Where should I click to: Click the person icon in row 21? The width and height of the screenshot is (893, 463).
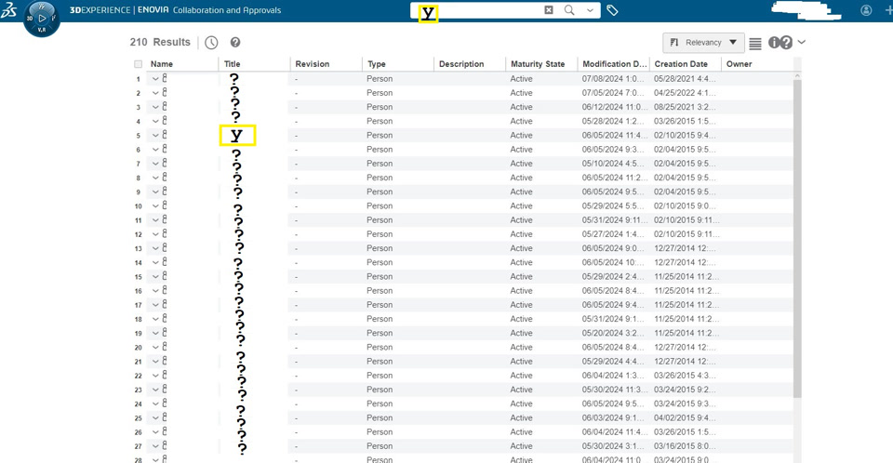click(166, 361)
